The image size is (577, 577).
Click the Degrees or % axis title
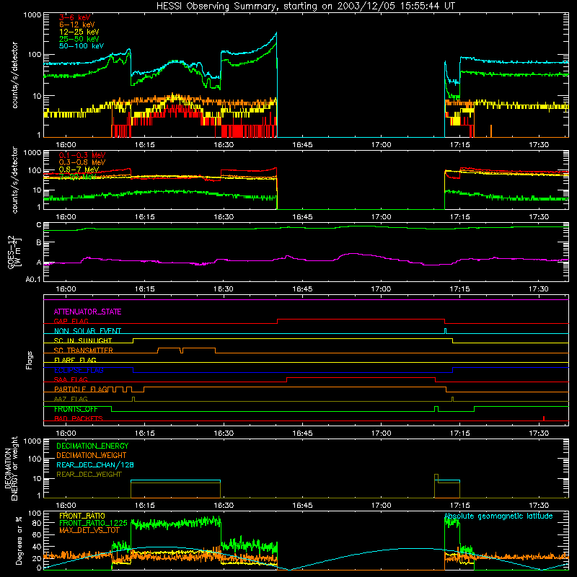(19, 541)
